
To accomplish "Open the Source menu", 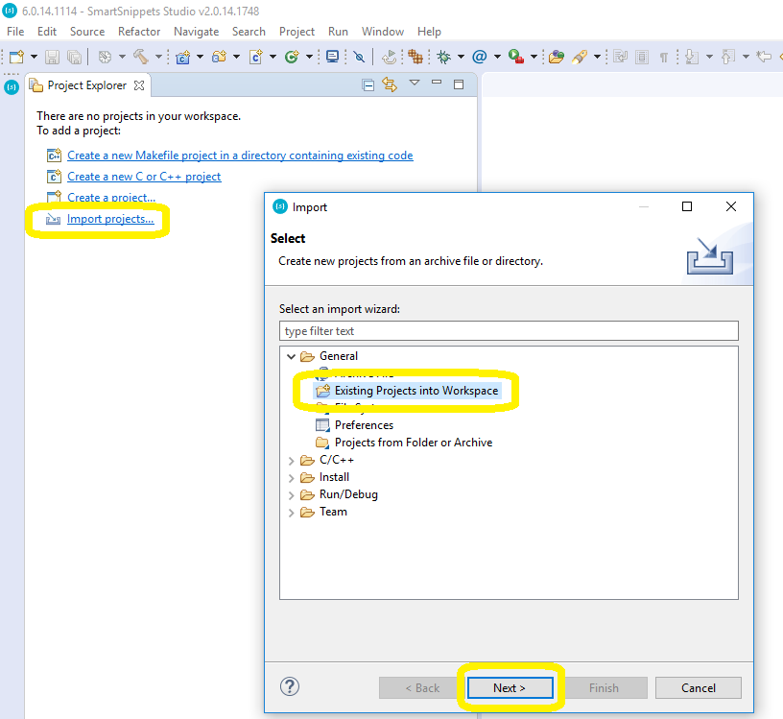I will [87, 32].
